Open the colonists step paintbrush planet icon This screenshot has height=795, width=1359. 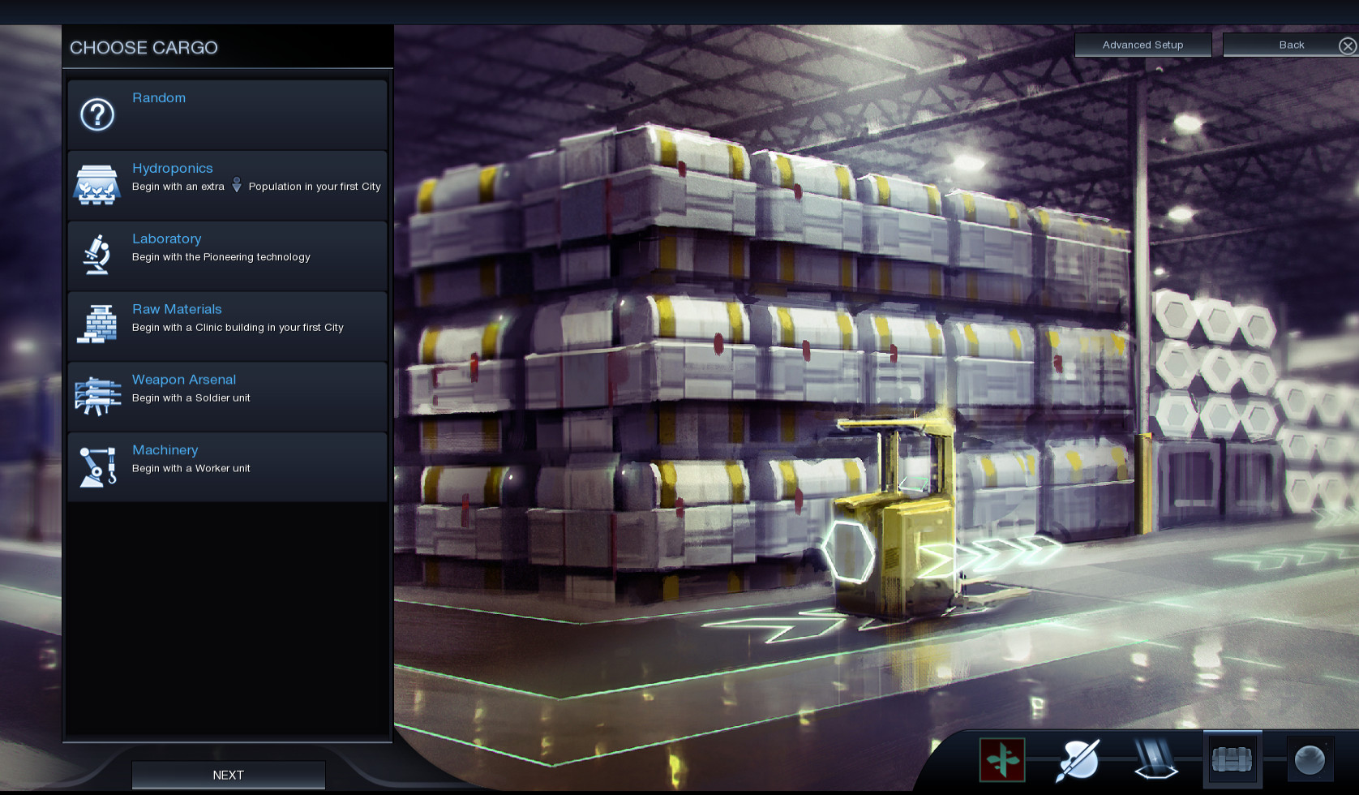coord(1078,760)
